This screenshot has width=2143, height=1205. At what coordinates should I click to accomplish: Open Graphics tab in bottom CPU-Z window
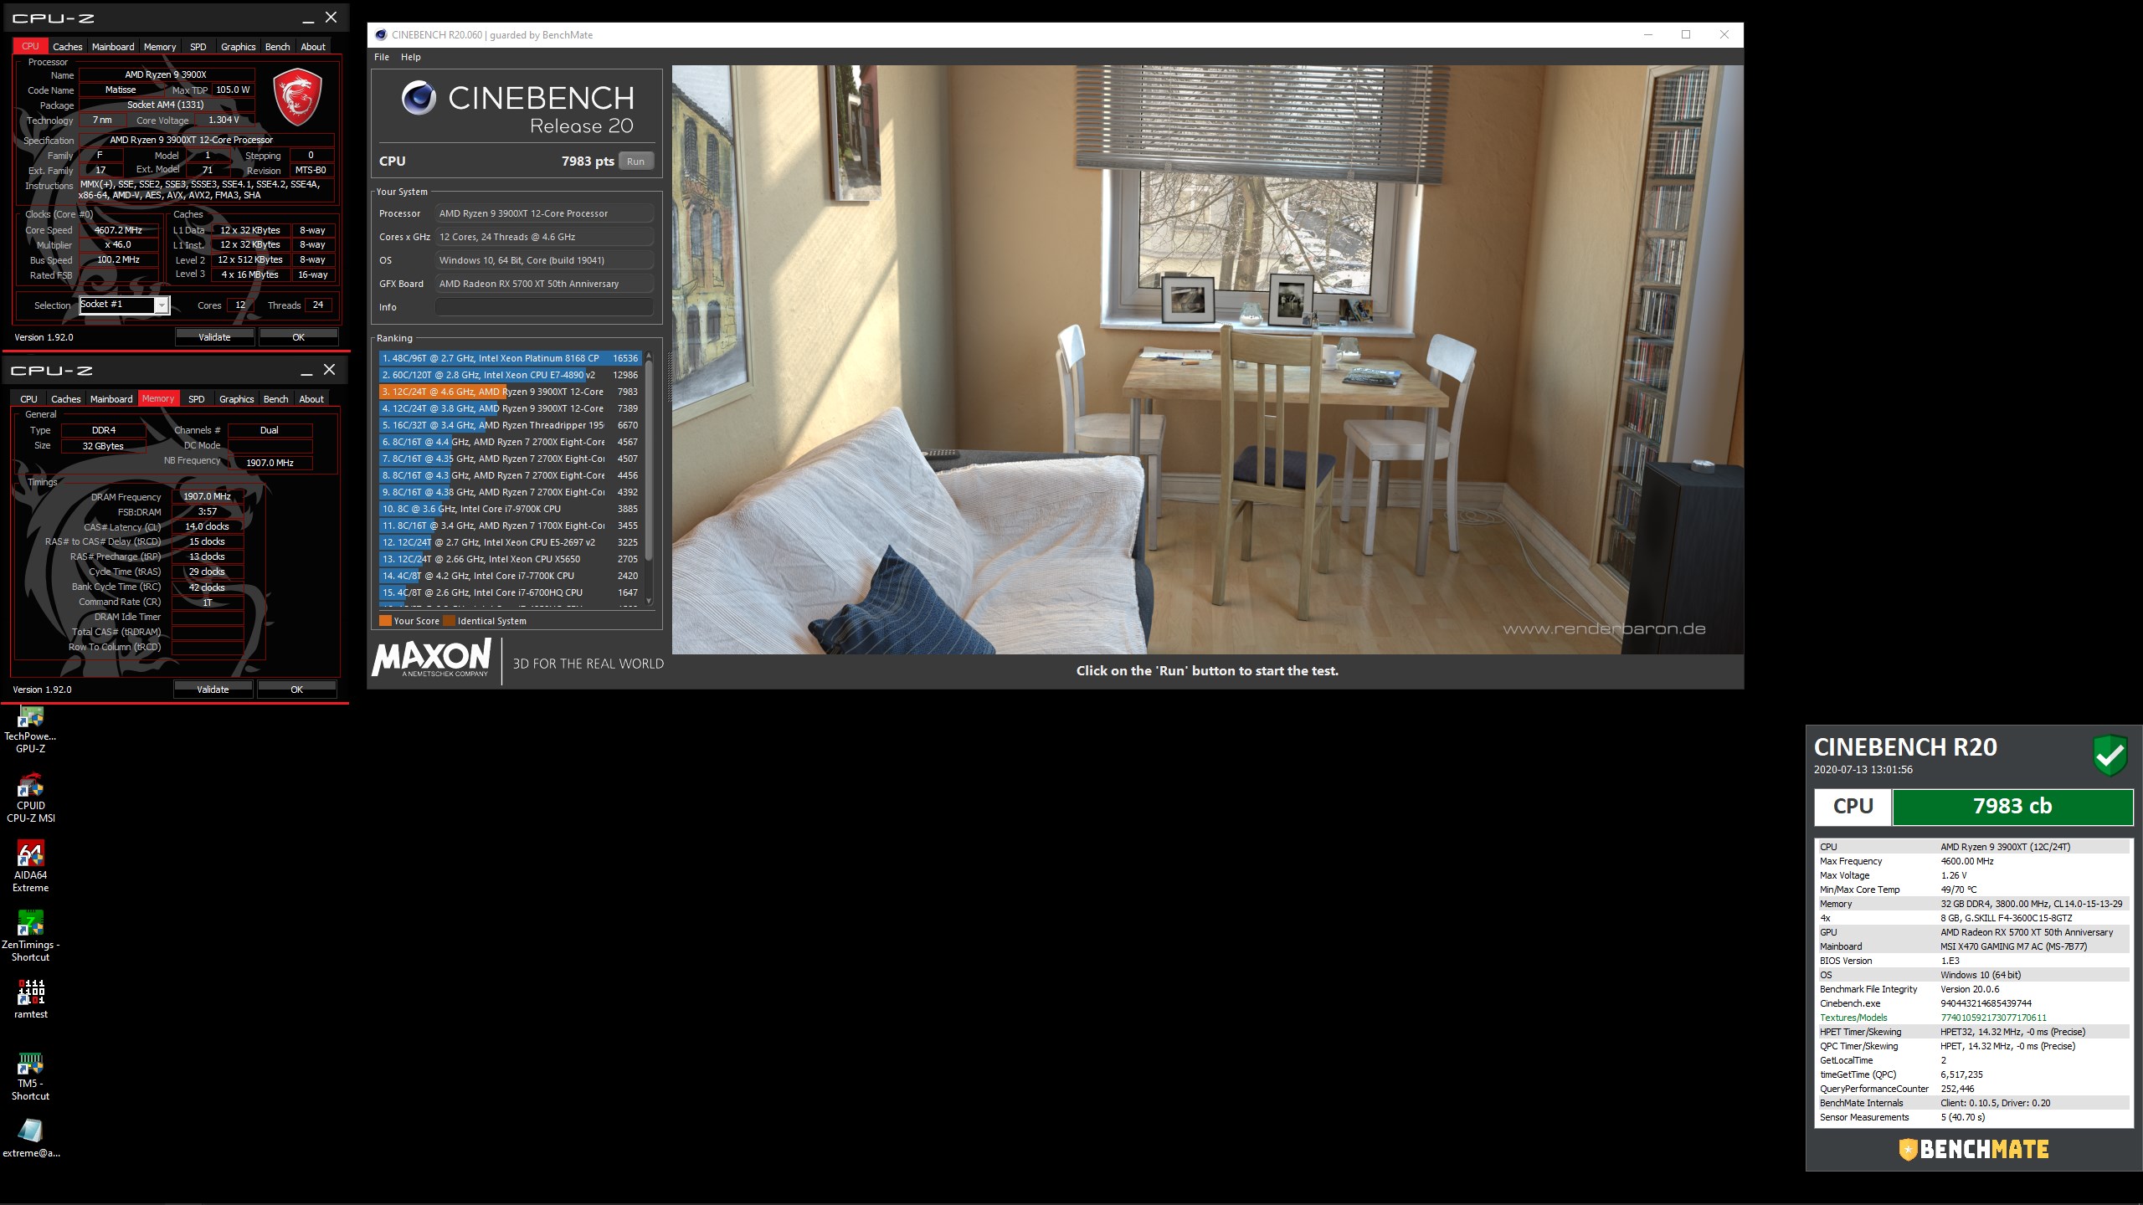pyautogui.click(x=237, y=399)
